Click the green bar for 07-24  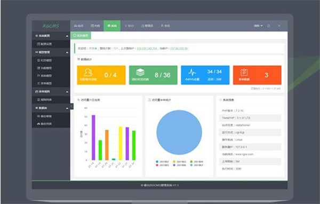[134, 145]
